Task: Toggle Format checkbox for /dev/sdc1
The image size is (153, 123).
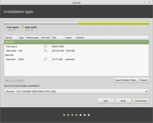Action: 45,59
